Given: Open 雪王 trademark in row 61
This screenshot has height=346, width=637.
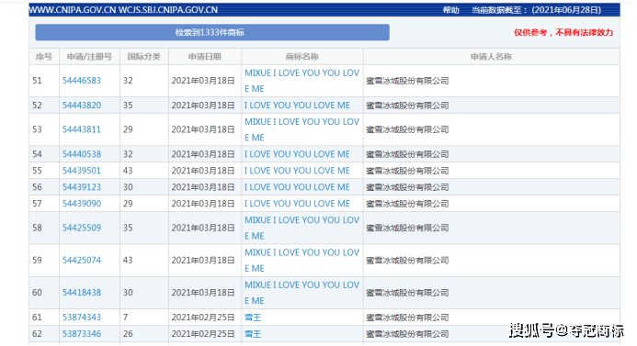Looking at the screenshot, I should pos(253,318).
